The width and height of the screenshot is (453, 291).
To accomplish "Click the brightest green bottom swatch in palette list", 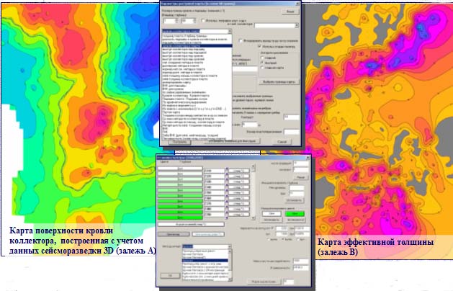I will [x=180, y=218].
